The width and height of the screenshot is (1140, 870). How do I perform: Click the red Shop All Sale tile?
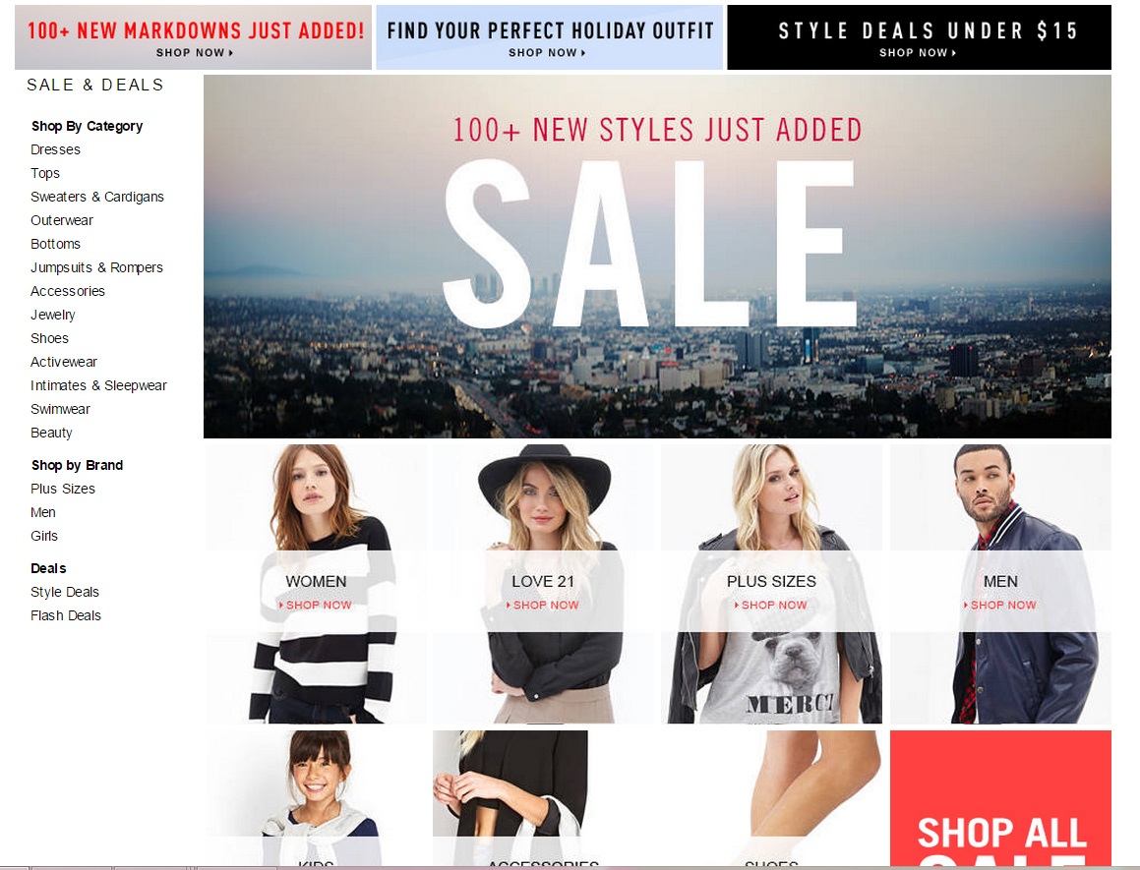pos(1000,798)
